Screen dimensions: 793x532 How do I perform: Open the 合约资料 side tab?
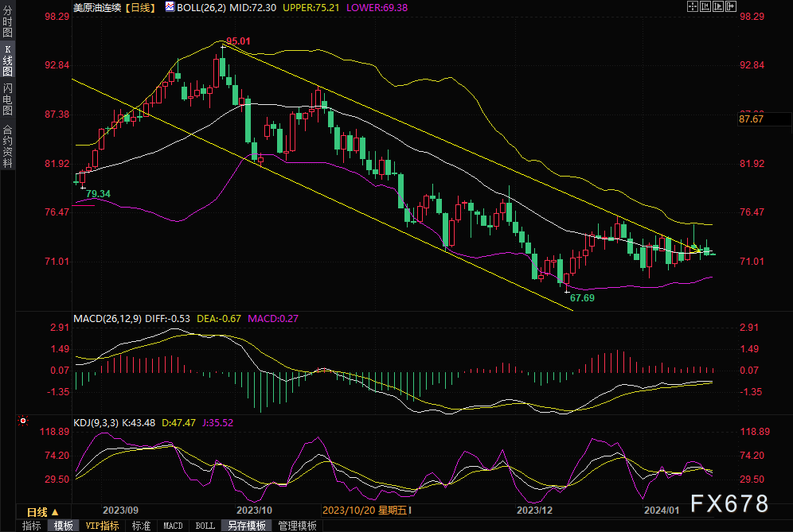7,146
